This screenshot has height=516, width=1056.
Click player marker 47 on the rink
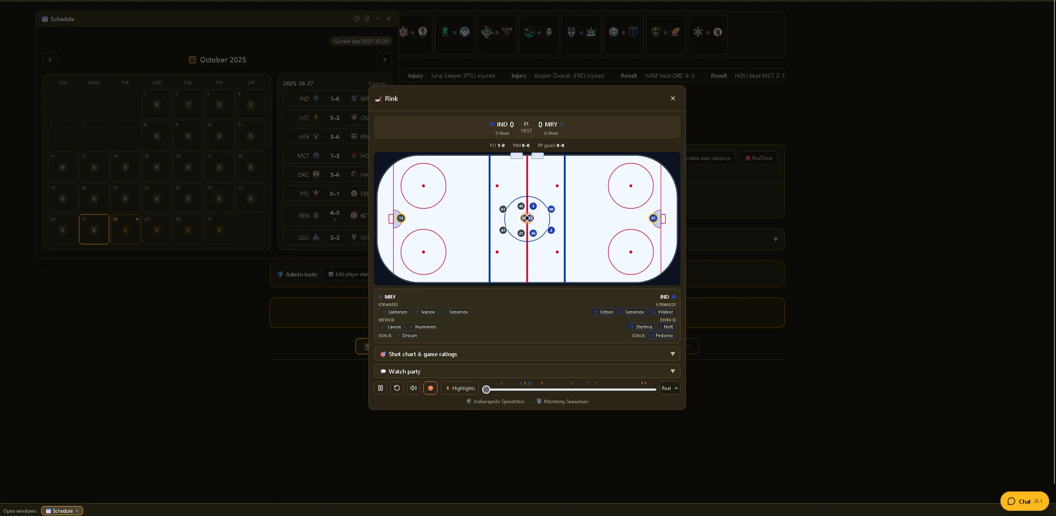coord(503,231)
